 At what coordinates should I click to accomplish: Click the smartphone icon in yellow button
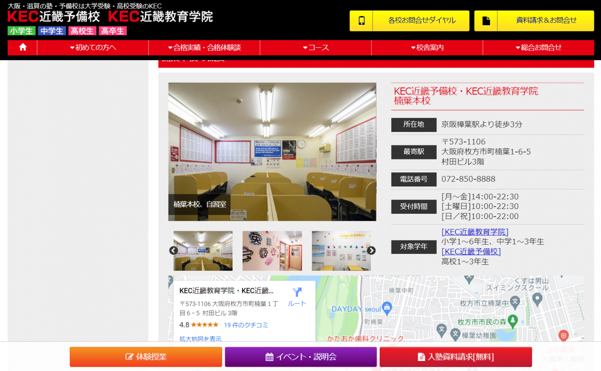coord(361,20)
